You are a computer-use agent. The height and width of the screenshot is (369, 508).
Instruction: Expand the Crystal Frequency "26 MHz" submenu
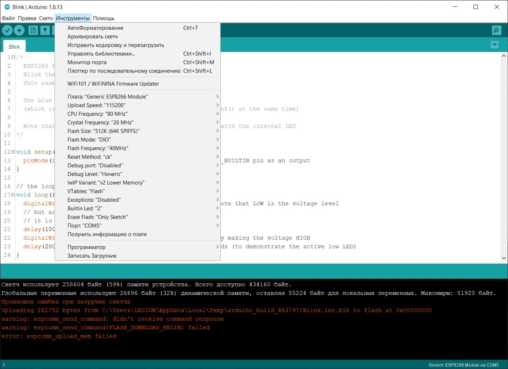pyautogui.click(x=137, y=122)
